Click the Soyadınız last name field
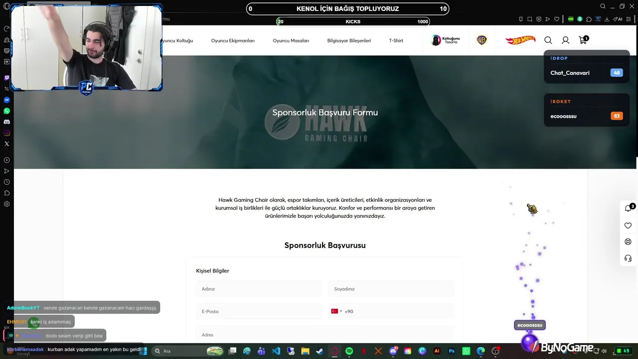Viewport: 638px width, 359px height. [391, 289]
